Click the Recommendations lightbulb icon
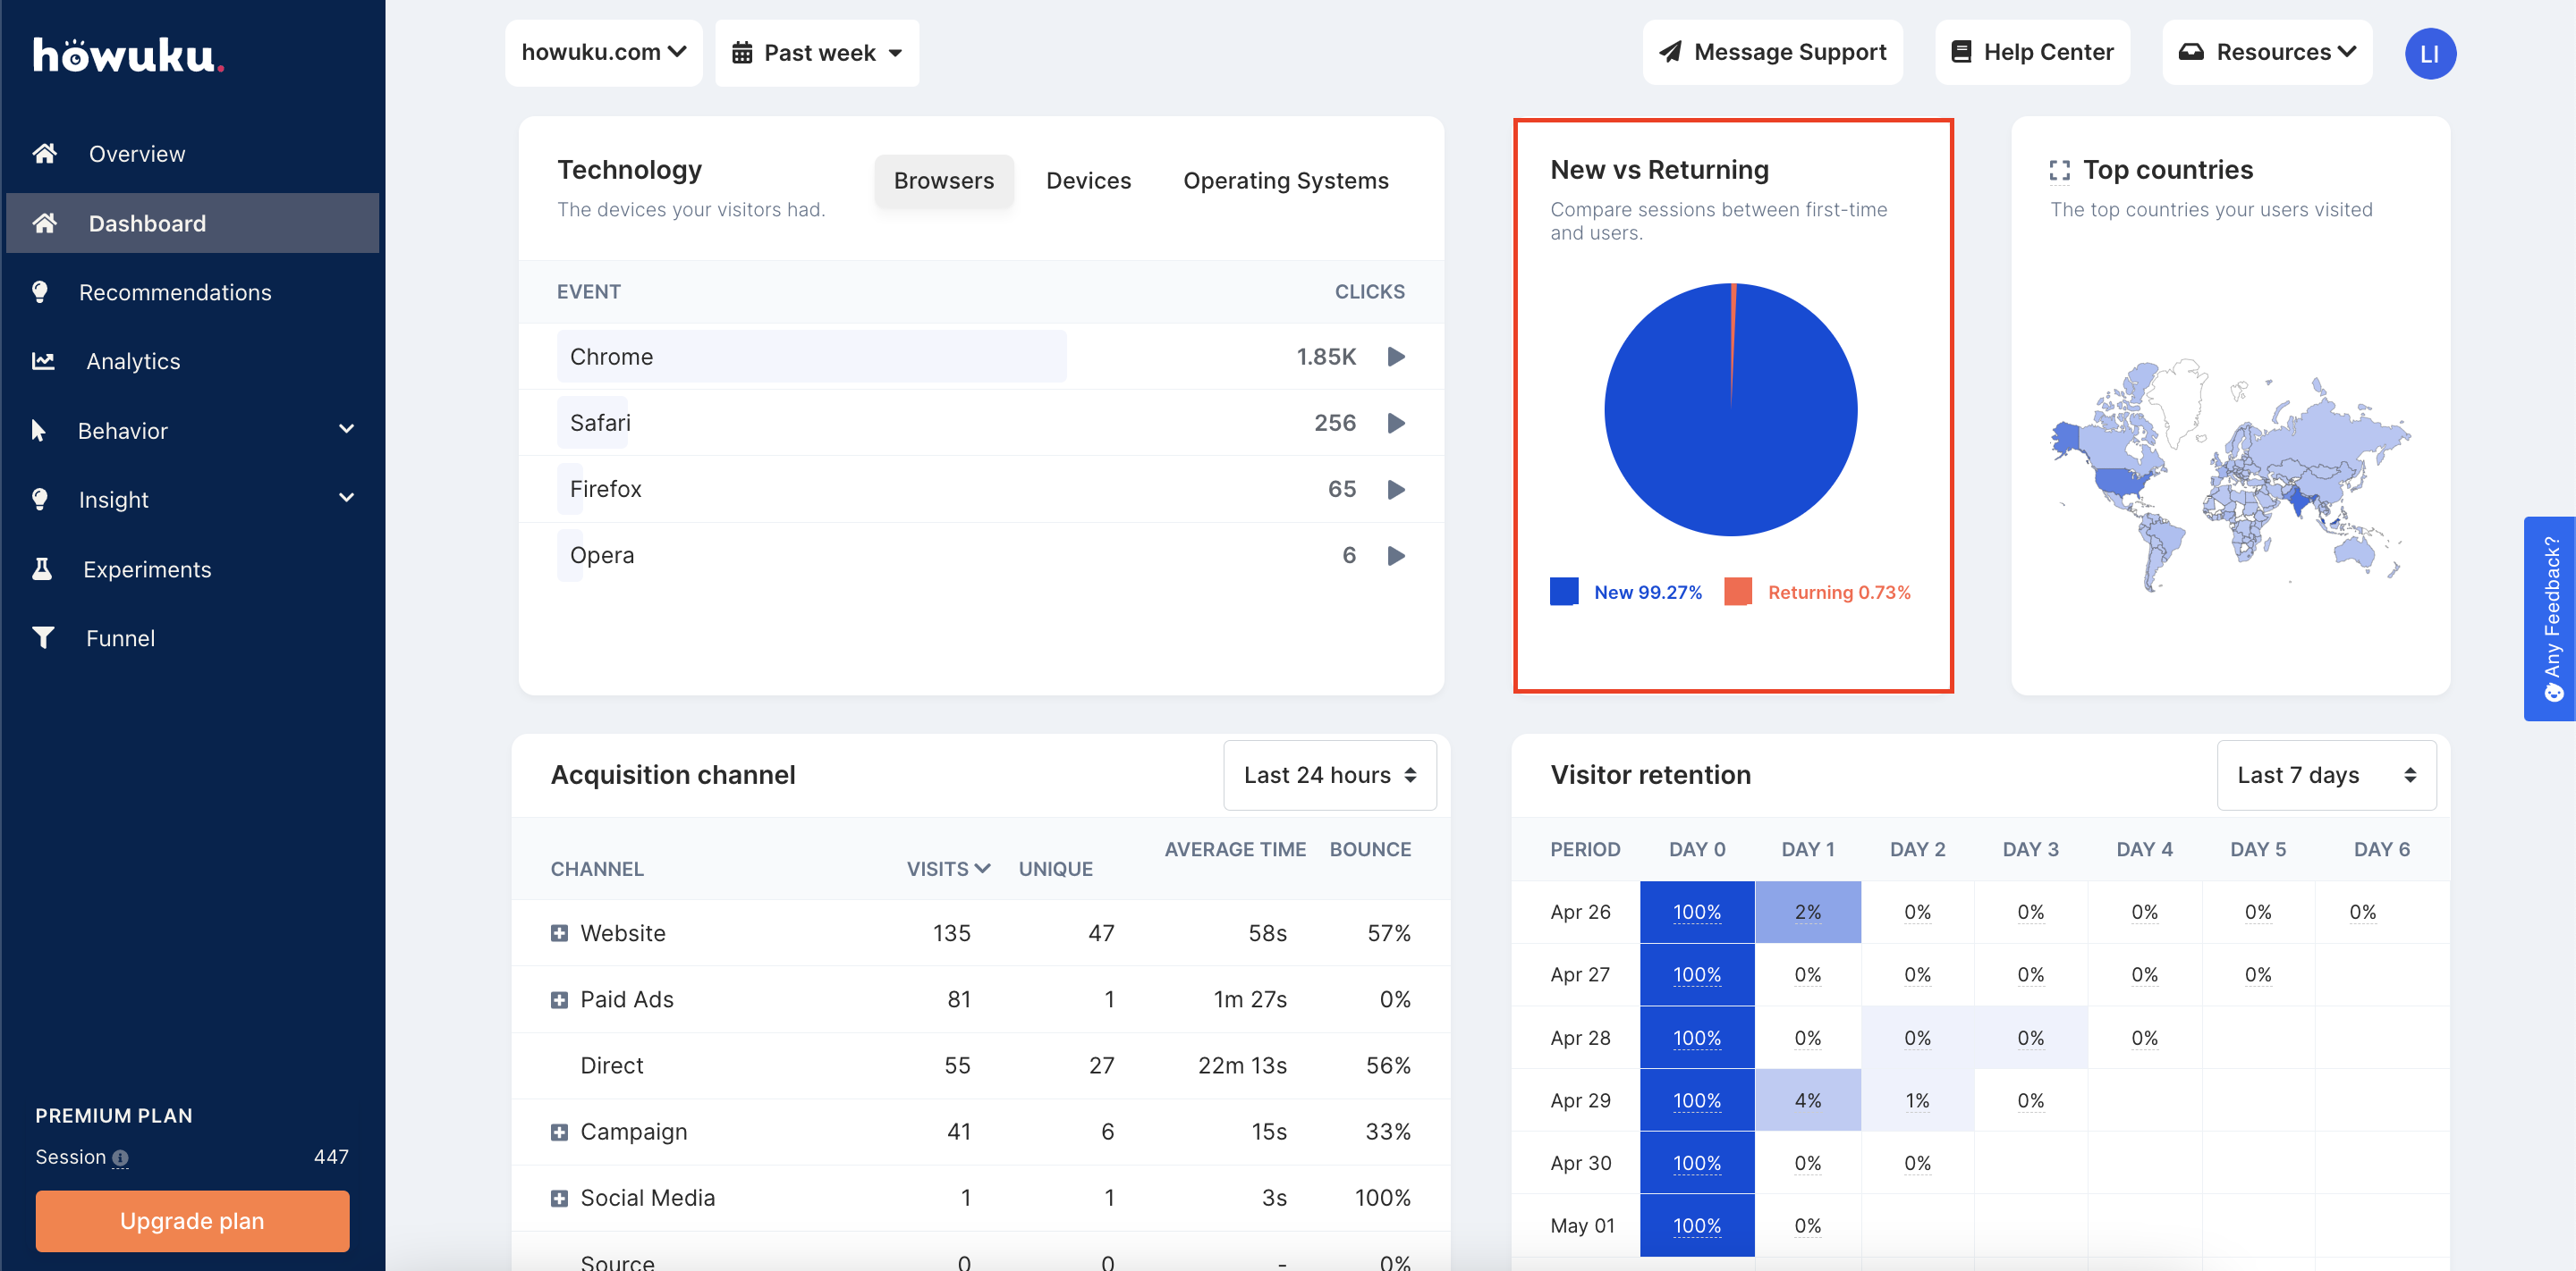2576x1271 pixels. 40,291
